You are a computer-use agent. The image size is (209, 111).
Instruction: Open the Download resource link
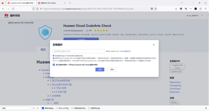(x=175, y=89)
